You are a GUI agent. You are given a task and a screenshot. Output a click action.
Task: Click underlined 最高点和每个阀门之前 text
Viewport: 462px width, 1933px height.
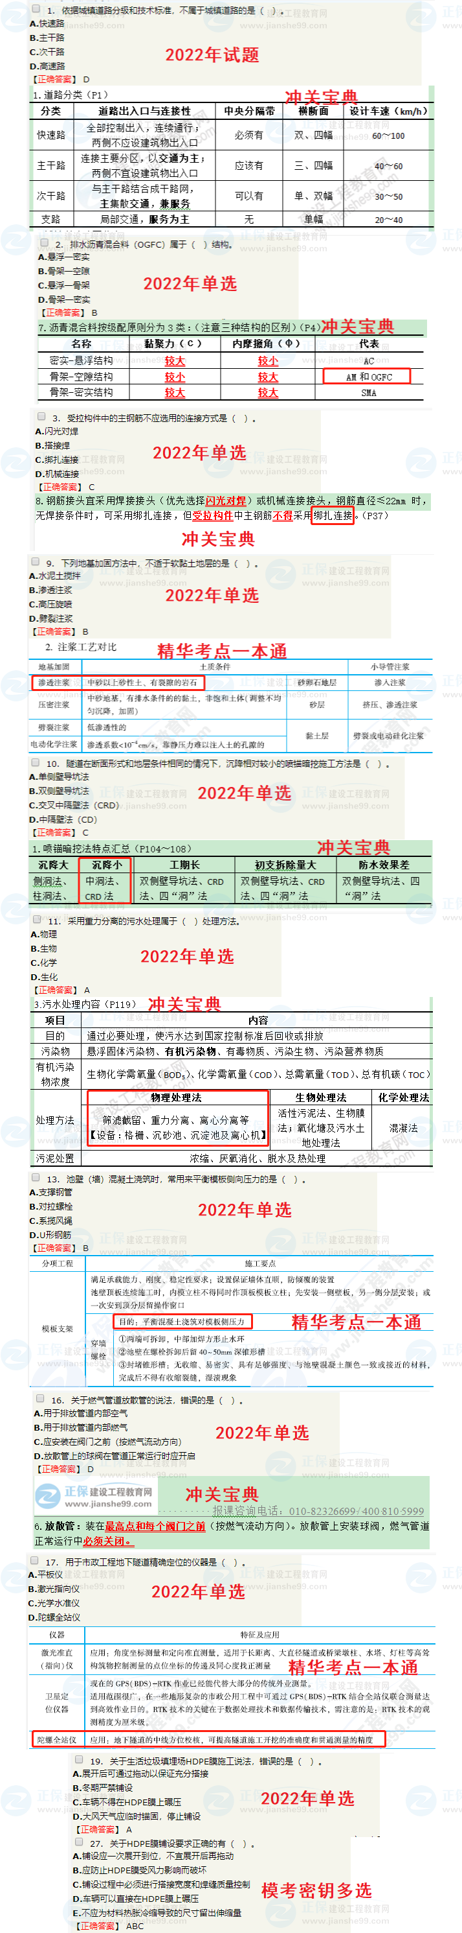[x=155, y=1525]
